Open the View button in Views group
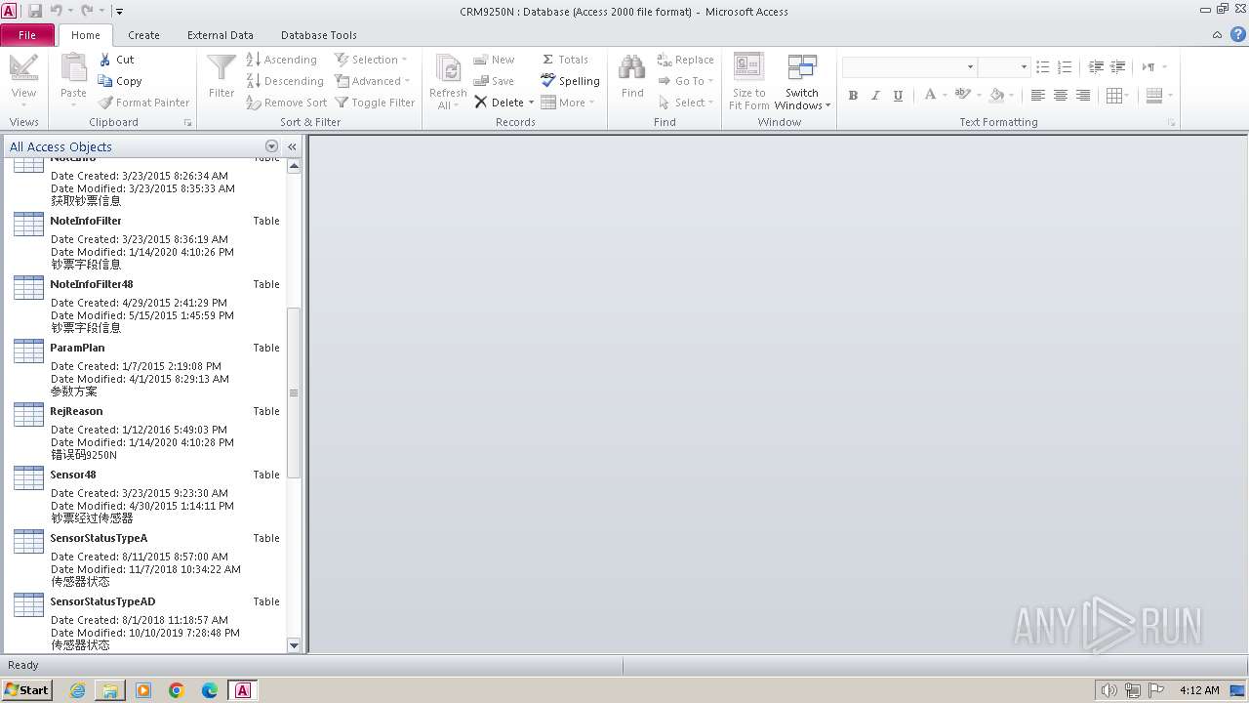Viewport: 1249px width, 703px height. click(23, 82)
